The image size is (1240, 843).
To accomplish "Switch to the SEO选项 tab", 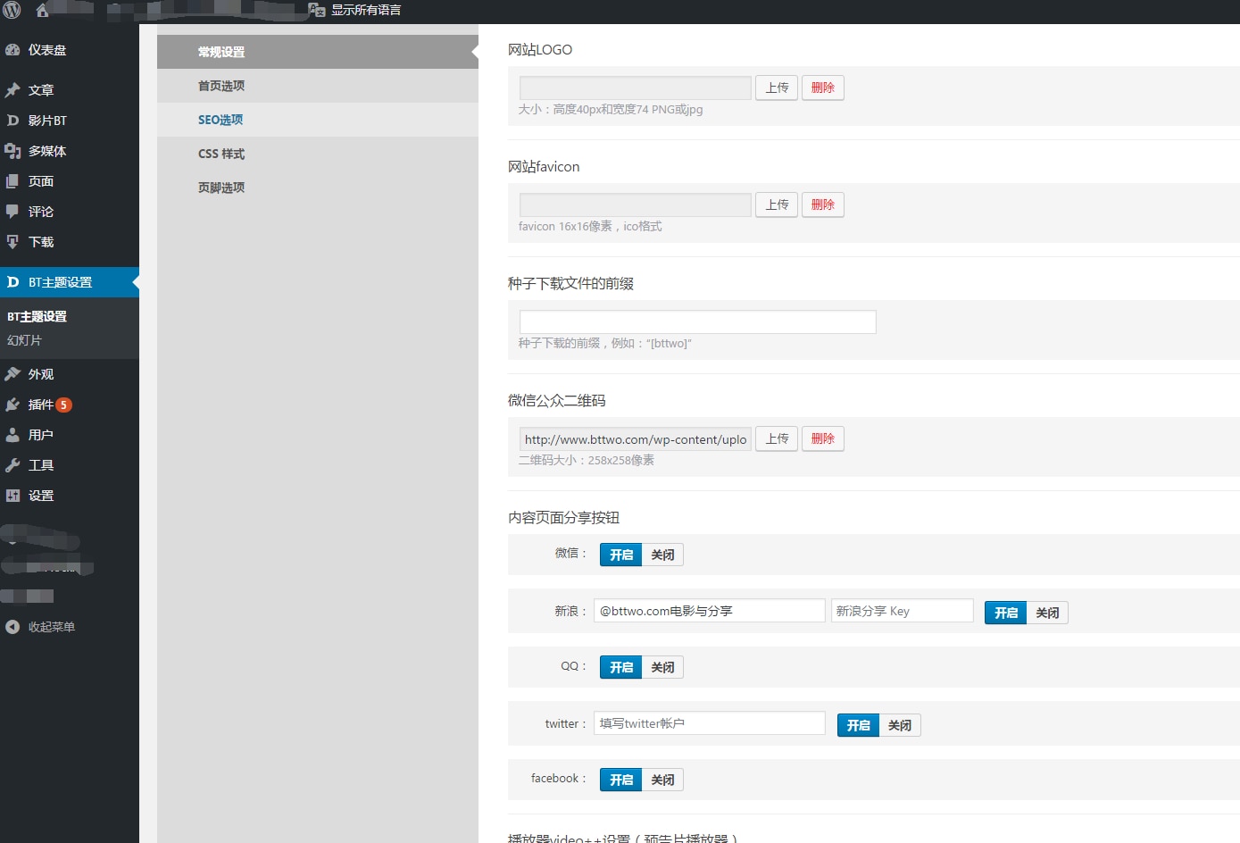I will [x=221, y=120].
